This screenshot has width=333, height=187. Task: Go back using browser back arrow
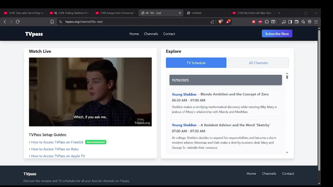(x=5, y=22)
